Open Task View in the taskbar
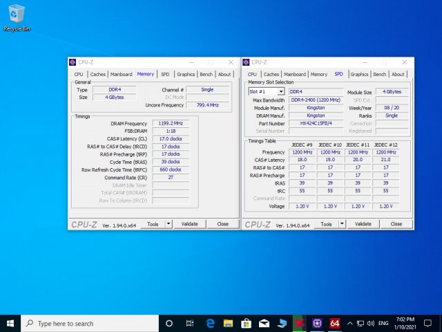The image size is (442, 332). coord(190,324)
